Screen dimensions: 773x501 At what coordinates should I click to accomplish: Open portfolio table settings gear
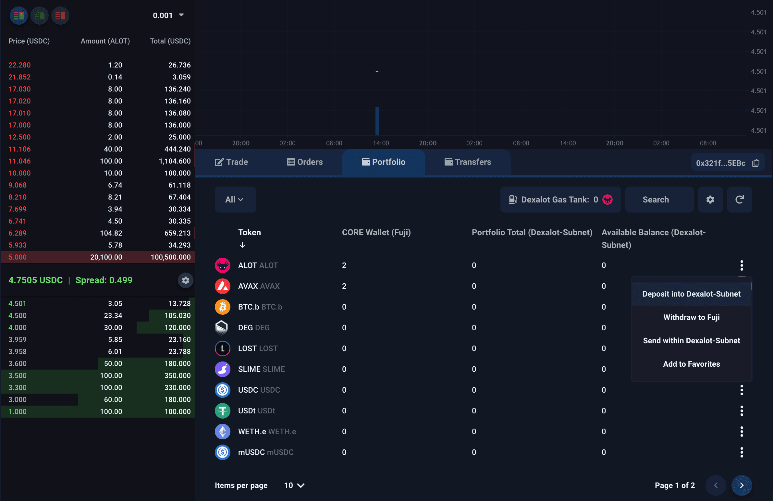pyautogui.click(x=710, y=199)
